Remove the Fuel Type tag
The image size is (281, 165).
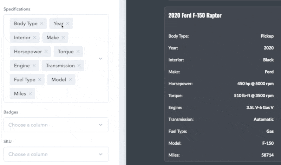(40, 80)
